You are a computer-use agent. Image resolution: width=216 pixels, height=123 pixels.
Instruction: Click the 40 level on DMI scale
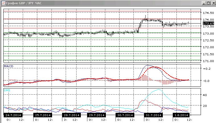205,95
